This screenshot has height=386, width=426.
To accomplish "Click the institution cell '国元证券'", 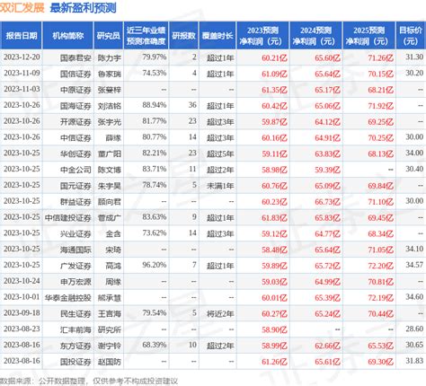I will [x=75, y=186].
